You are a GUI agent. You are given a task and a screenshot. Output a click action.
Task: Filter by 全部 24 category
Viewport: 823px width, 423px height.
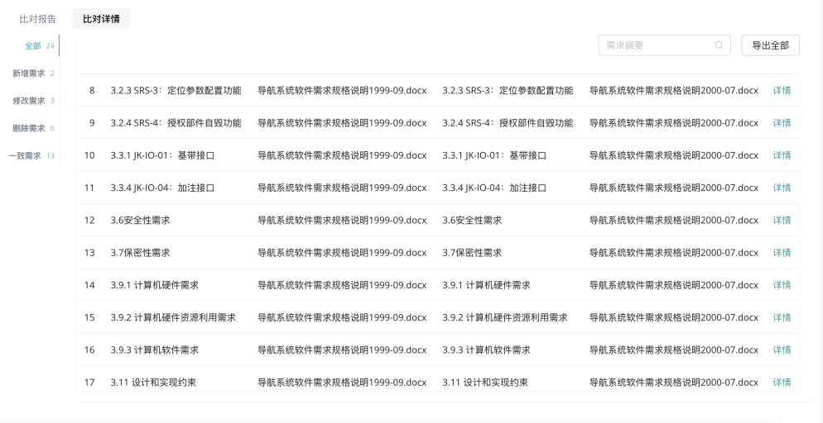click(x=40, y=45)
